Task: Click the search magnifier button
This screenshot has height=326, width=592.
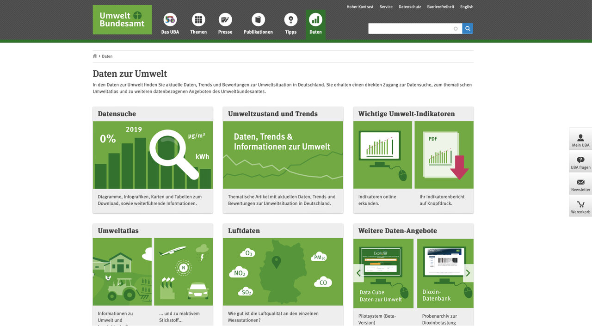Action: coord(468,29)
